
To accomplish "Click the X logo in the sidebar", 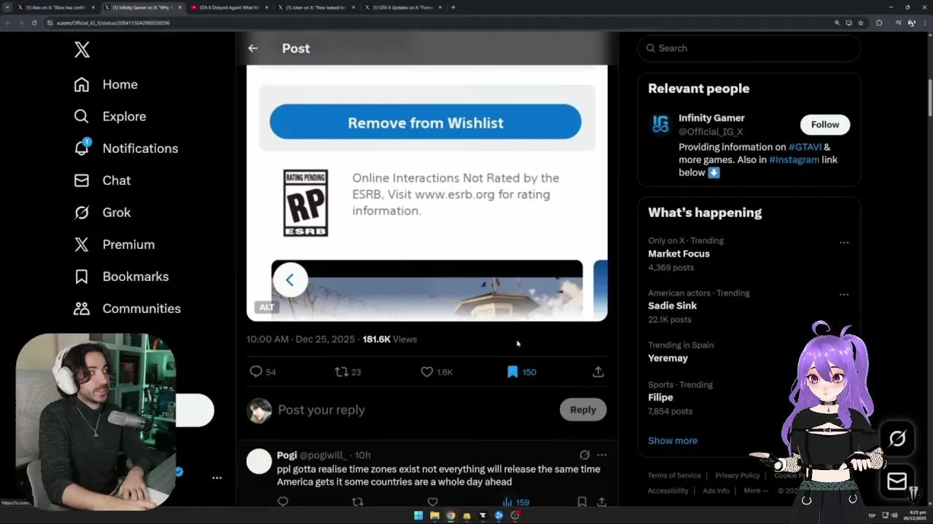I will pyautogui.click(x=82, y=49).
